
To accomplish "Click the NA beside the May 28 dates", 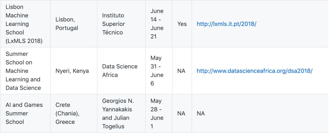I will pos(181,113).
